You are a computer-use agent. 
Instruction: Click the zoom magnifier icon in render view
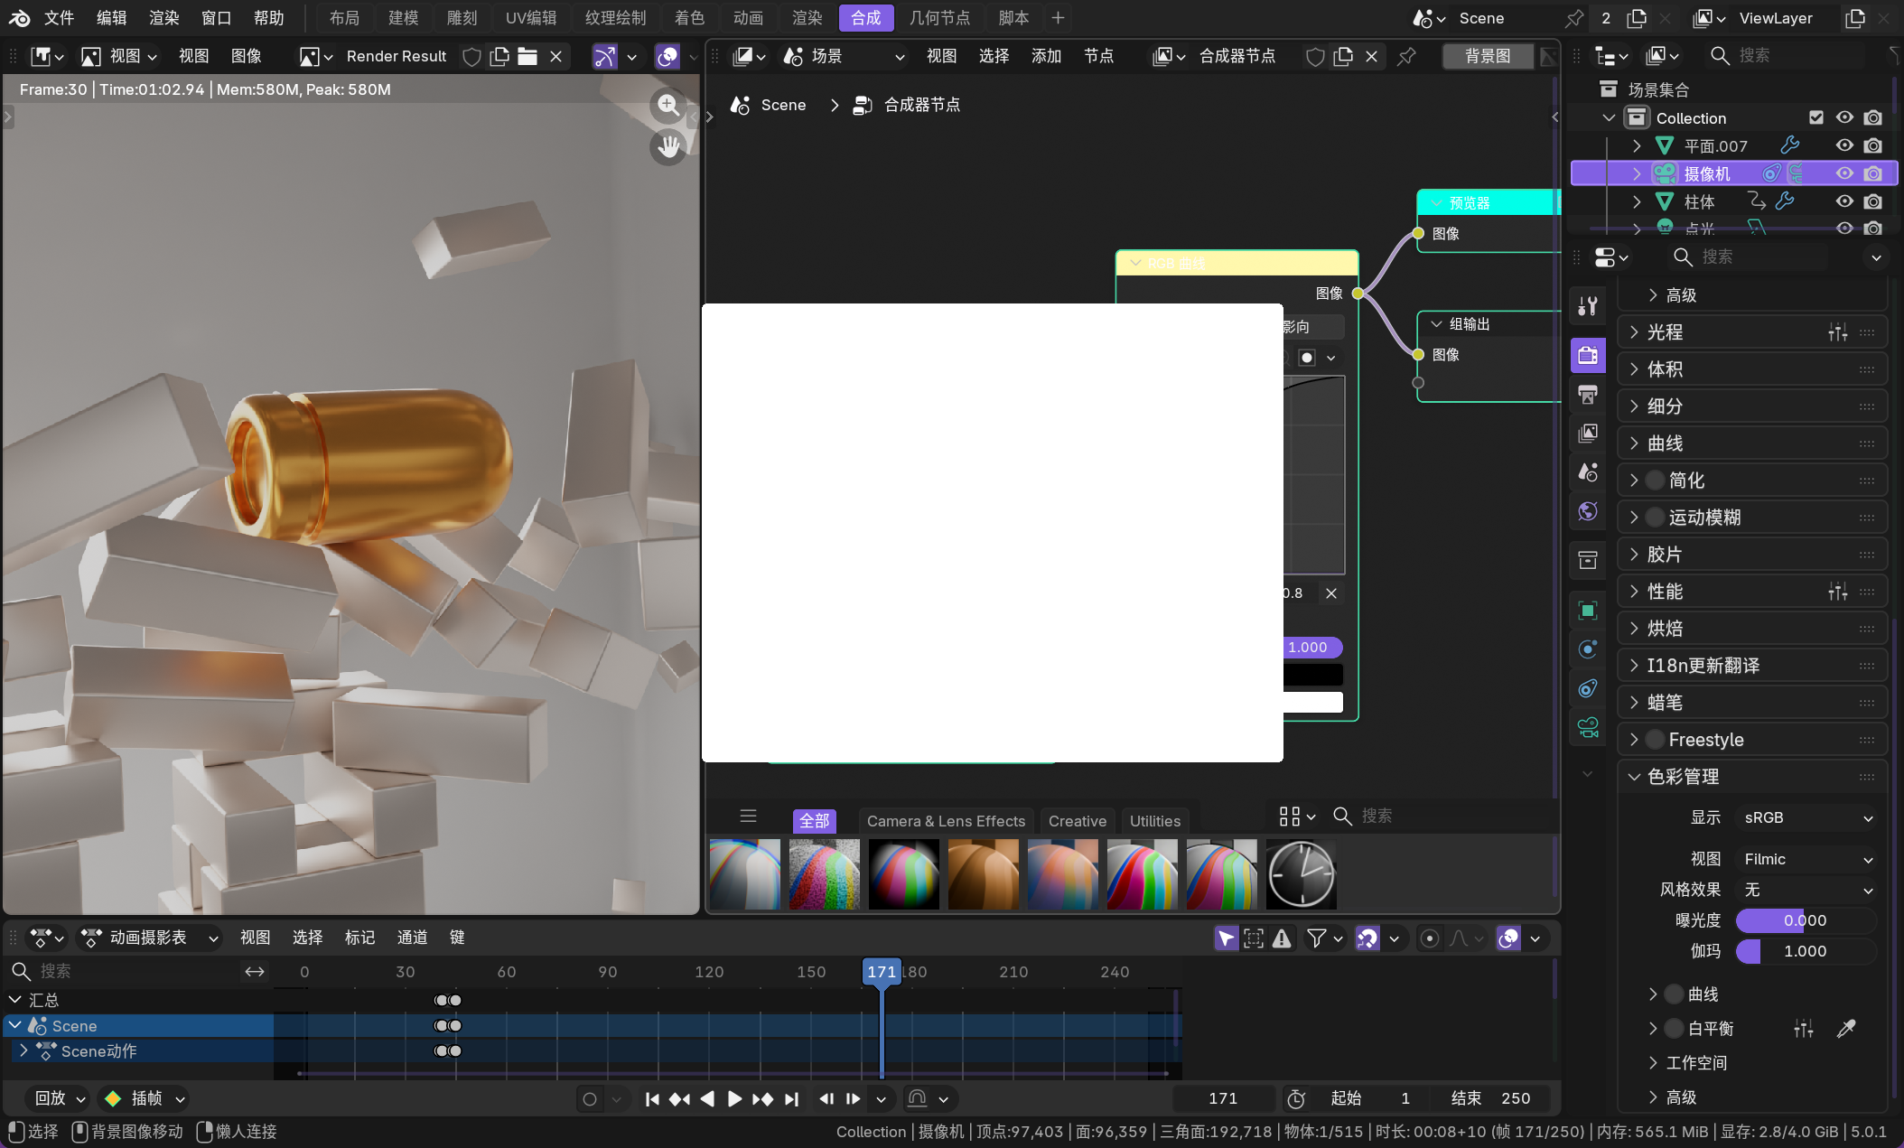668,106
